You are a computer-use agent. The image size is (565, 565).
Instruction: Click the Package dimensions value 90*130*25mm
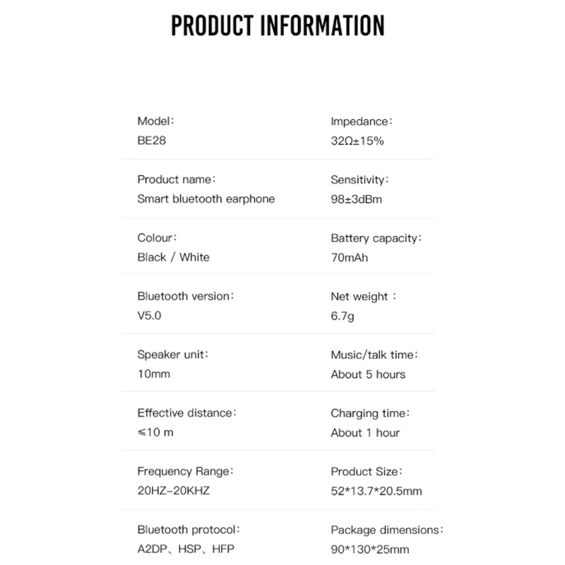[x=369, y=549]
